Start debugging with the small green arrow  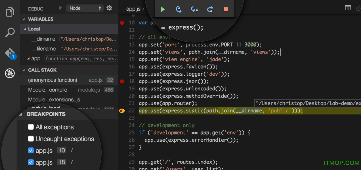tap(60, 8)
